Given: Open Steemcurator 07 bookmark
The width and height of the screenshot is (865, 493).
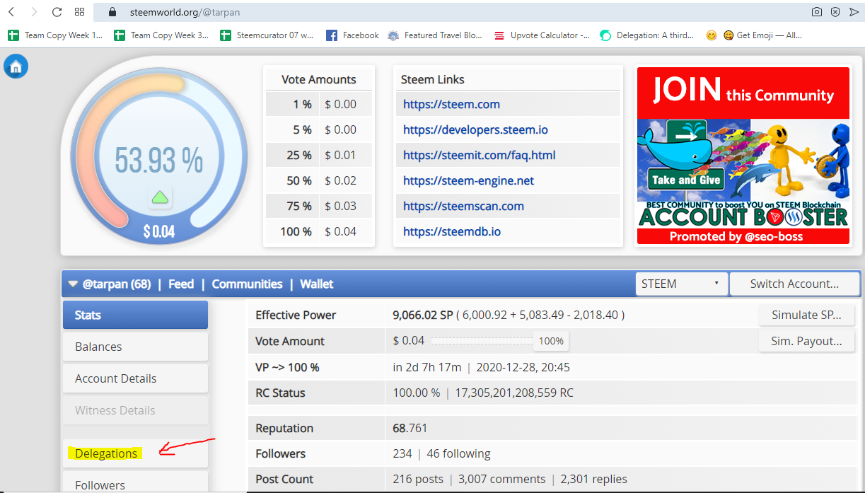Looking at the screenshot, I should tap(267, 35).
